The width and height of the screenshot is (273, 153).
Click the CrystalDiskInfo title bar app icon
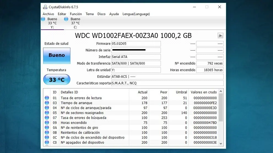click(45, 7)
